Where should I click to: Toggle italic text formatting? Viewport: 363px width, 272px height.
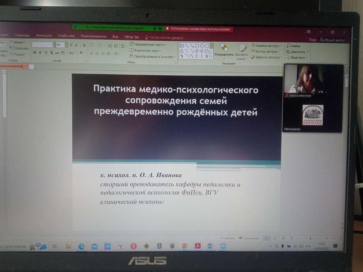click(x=40, y=53)
